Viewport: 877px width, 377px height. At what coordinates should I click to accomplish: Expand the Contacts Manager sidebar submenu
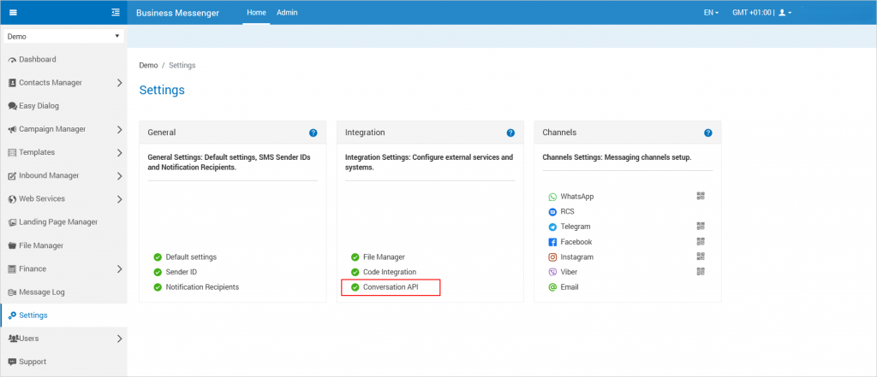click(x=119, y=83)
